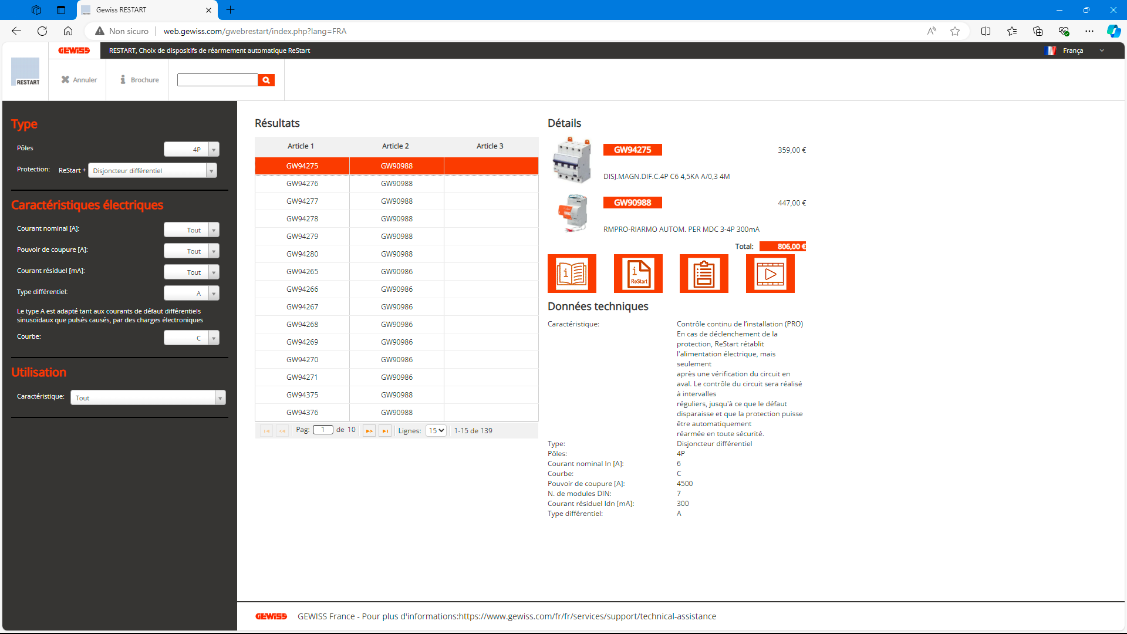1127x634 pixels.
Task: Open the Copilot sidebar icon
Action: (1113, 31)
